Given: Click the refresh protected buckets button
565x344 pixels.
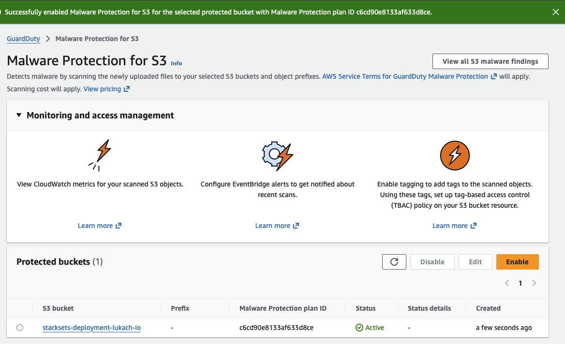Looking at the screenshot, I should [394, 262].
